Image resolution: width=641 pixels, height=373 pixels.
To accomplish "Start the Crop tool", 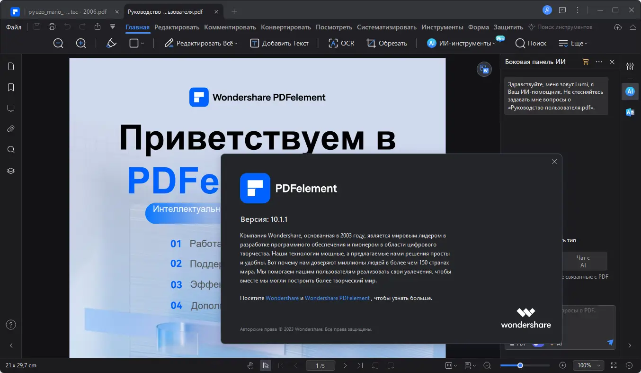I will pyautogui.click(x=387, y=43).
